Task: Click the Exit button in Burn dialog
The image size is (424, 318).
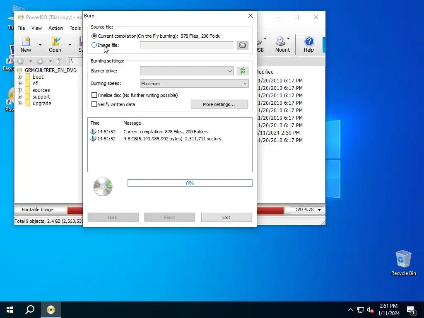Action: pyautogui.click(x=226, y=217)
